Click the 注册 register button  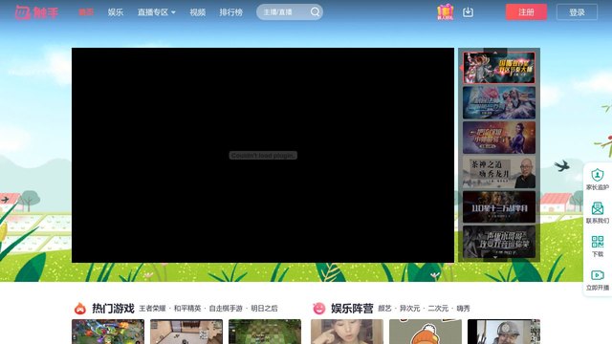tap(526, 12)
